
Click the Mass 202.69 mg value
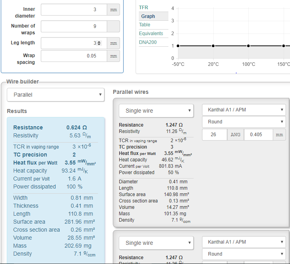(78, 246)
